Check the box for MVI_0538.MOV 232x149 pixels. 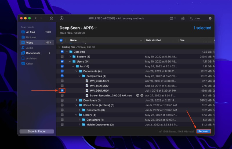62,81
